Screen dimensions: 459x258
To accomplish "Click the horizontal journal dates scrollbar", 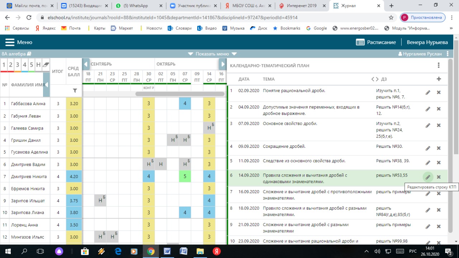I will point(179,94).
